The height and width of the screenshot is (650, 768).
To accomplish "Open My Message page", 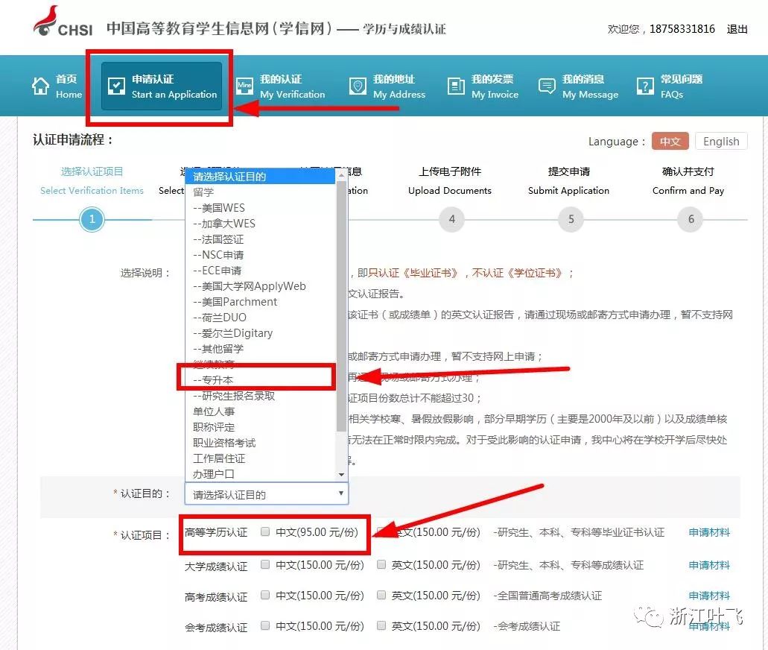I will coord(579,86).
